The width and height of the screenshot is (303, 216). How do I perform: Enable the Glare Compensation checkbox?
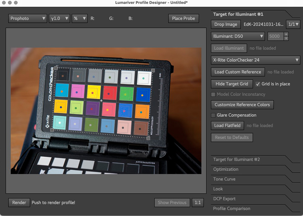[213, 115]
